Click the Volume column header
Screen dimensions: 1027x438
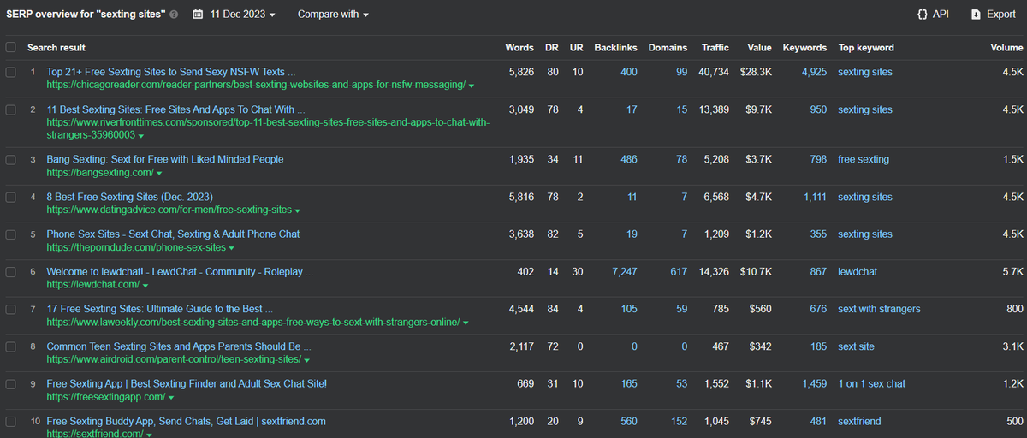pos(1007,48)
